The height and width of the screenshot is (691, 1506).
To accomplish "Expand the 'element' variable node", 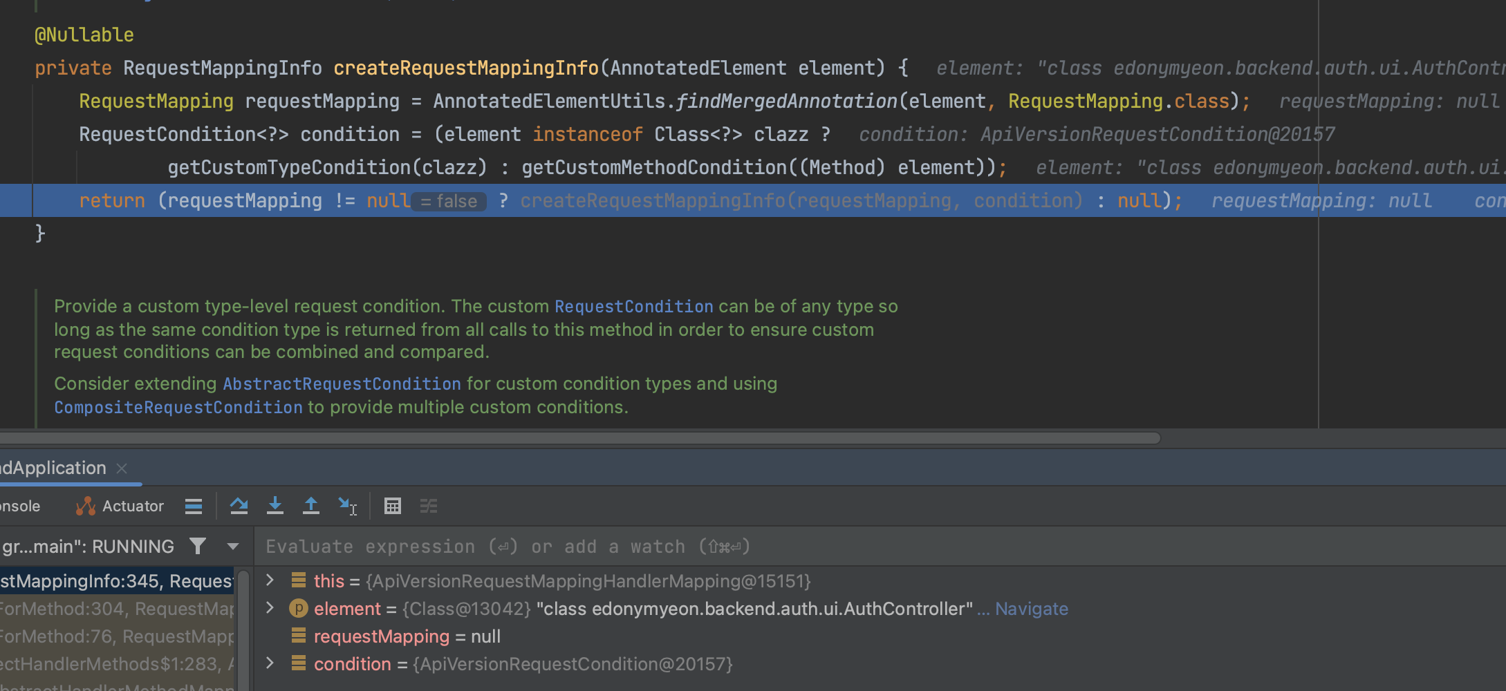I will [270, 608].
